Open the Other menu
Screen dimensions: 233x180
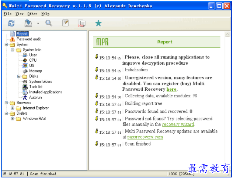pos(32,14)
